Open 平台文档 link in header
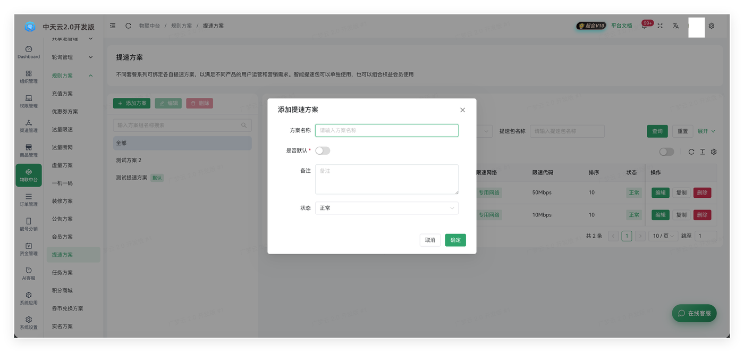744x352 pixels. [621, 26]
